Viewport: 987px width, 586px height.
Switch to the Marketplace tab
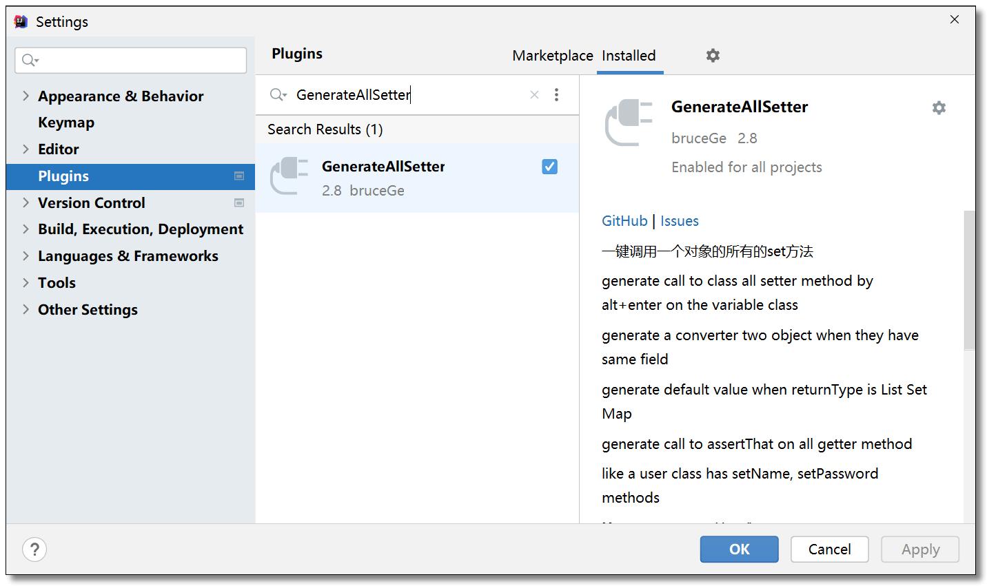click(x=553, y=56)
